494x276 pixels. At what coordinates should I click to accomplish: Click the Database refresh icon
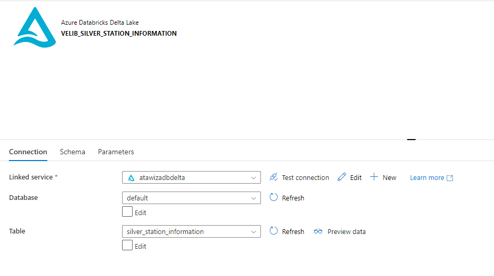click(x=274, y=198)
